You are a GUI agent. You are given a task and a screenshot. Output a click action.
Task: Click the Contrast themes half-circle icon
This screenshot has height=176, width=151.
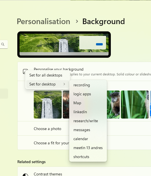(25, 175)
